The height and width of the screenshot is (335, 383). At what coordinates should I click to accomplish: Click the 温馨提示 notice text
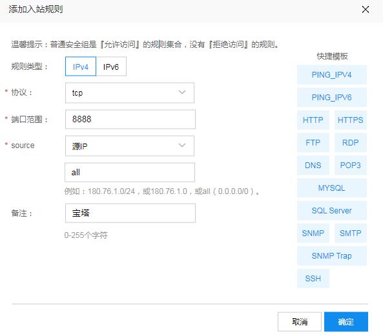(145, 45)
